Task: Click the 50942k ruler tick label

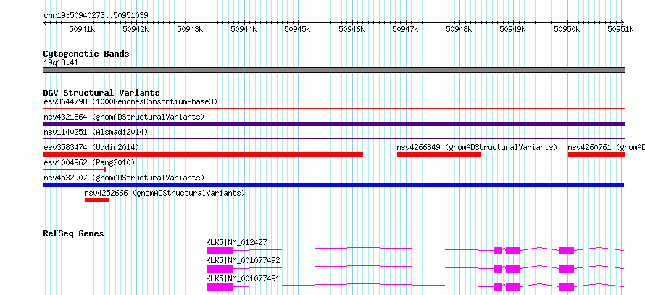Action: point(136,29)
